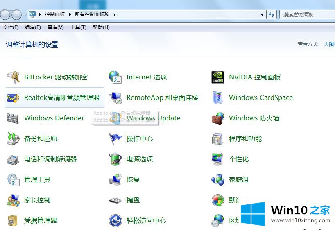Image resolution: width=335 pixels, height=231 pixels.
Task: Open the Windows Update text link
Action: (x=154, y=118)
